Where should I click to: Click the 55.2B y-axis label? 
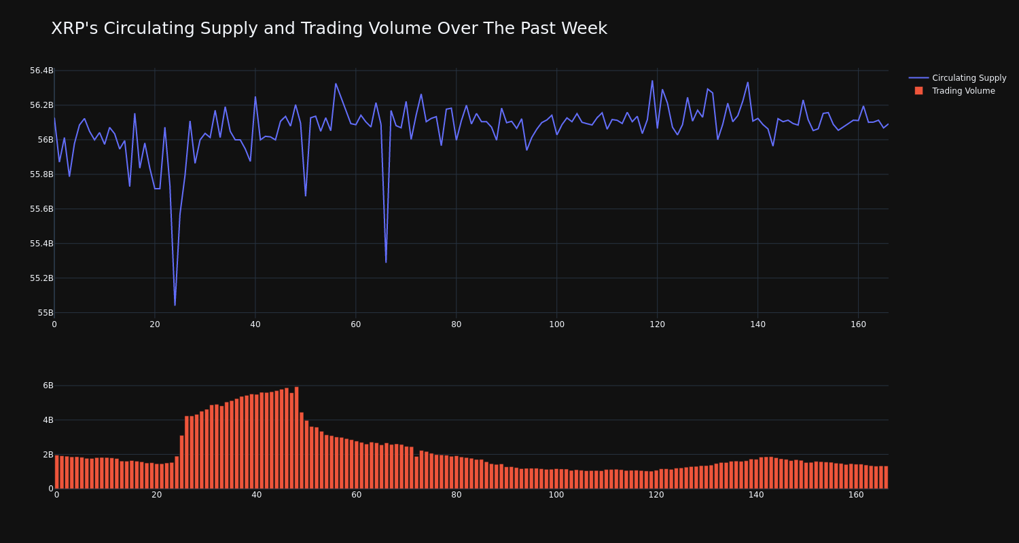[x=41, y=278]
